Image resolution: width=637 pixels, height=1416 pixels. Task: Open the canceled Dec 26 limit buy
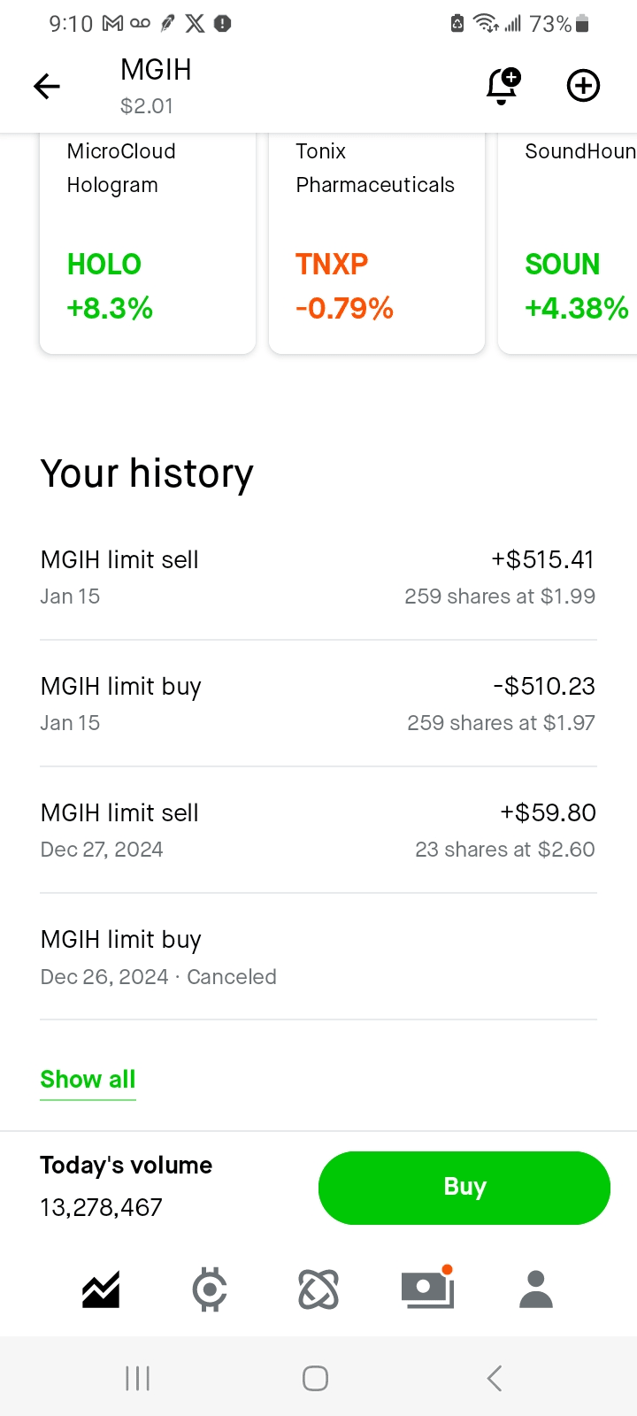[318, 958]
